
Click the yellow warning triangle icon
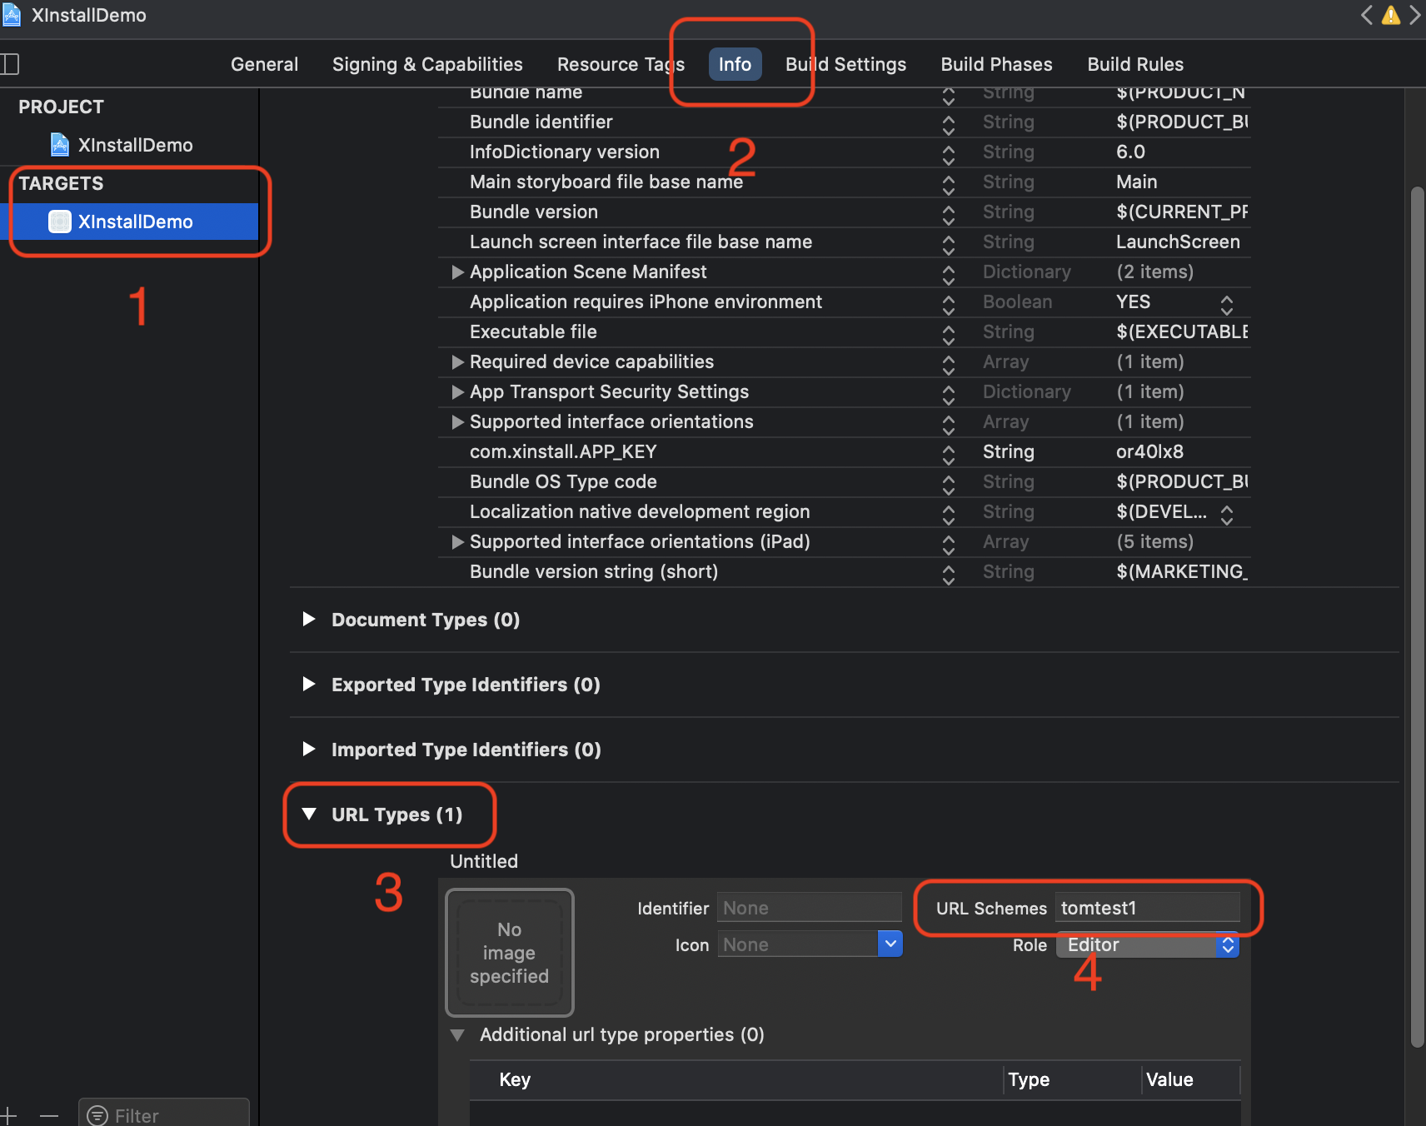click(x=1390, y=16)
